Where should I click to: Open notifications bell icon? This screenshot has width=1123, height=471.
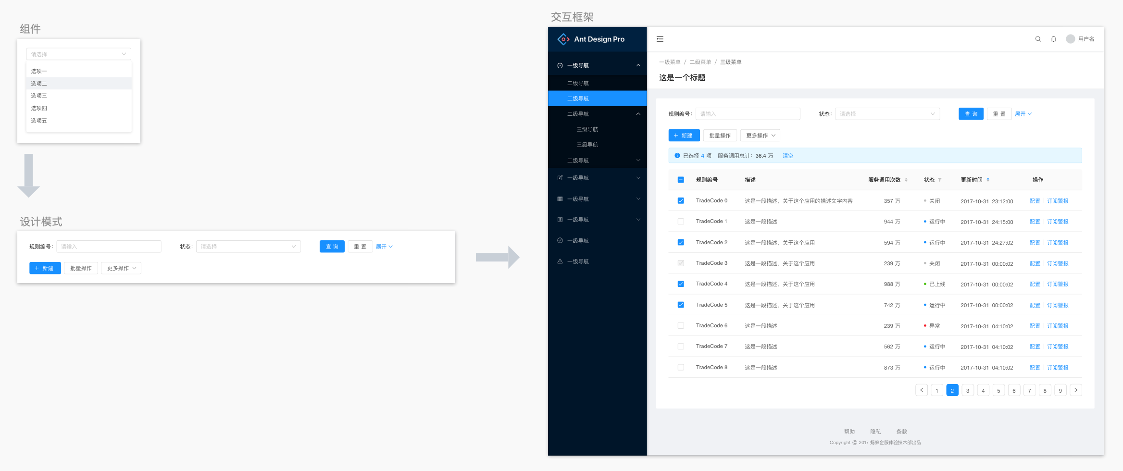point(1053,39)
